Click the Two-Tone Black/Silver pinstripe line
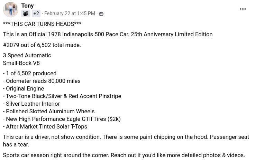 click(62, 96)
